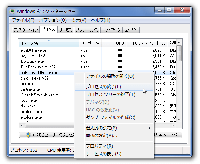200x164 pixels.
Task: Open the ファイル(F) menu
Action: point(23,20)
